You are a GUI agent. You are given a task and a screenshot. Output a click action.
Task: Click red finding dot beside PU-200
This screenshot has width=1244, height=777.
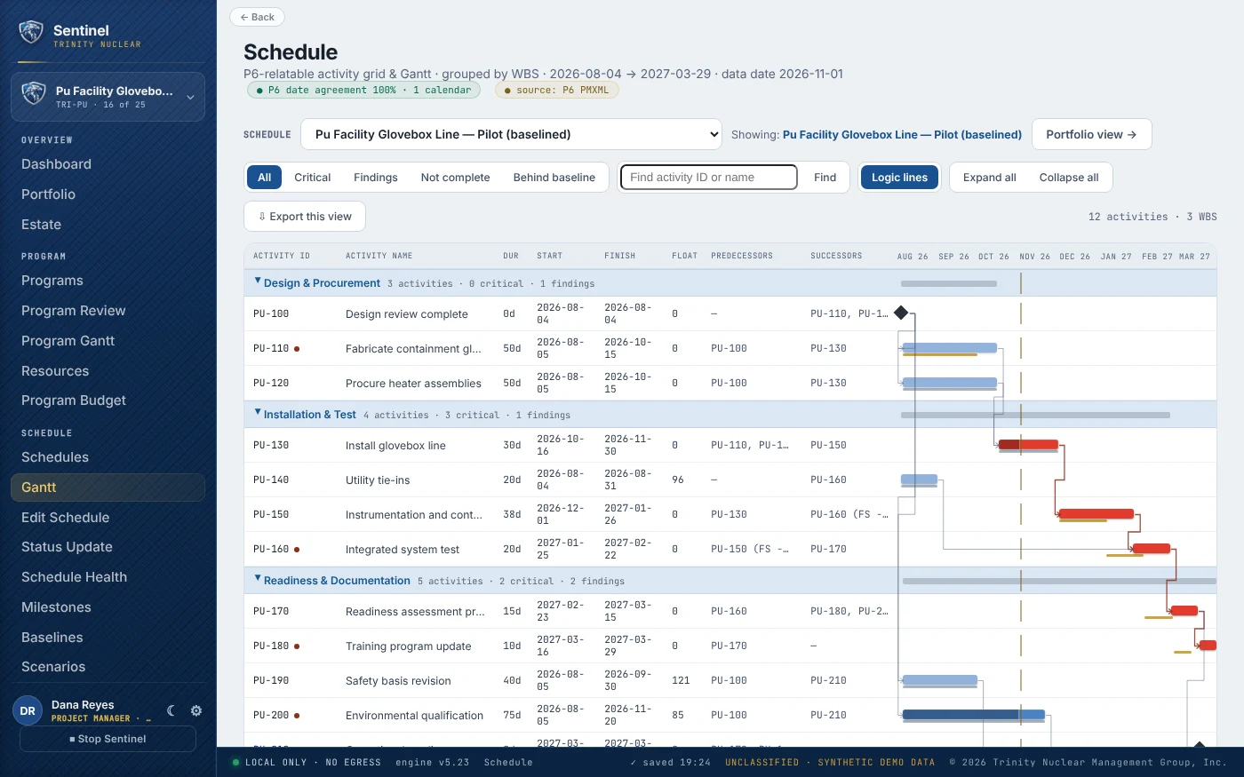pos(297,716)
